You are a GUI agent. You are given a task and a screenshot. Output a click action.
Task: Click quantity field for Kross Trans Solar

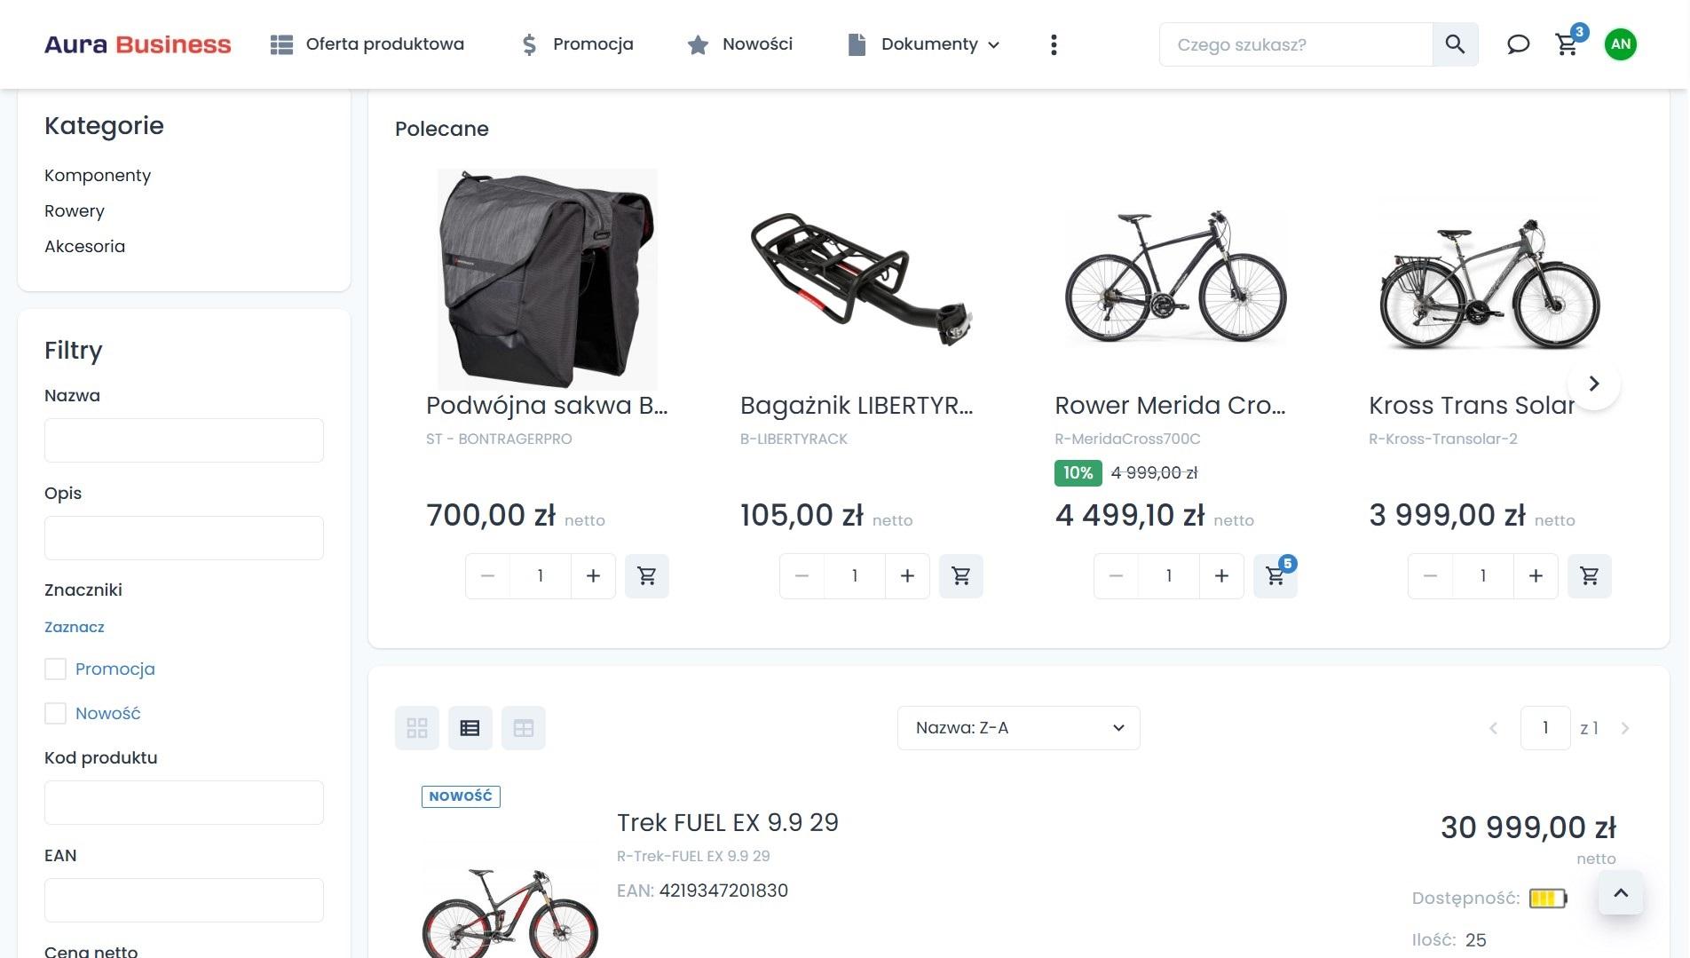click(x=1483, y=576)
